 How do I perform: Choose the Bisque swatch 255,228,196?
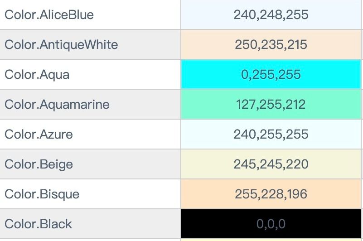tap(271, 194)
